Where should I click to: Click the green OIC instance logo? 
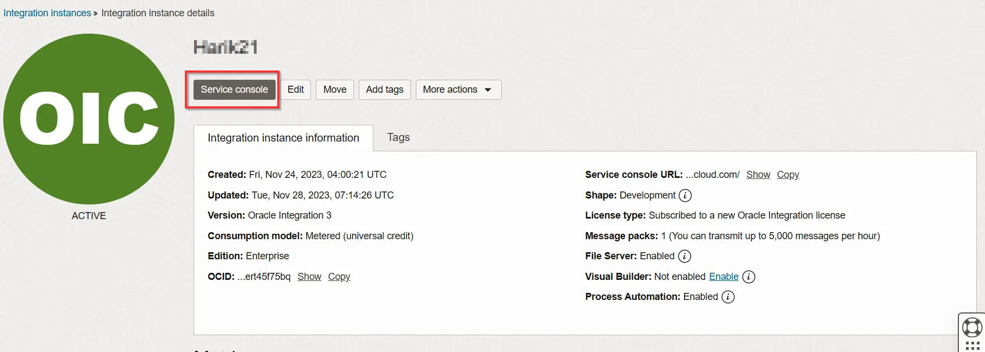89,119
